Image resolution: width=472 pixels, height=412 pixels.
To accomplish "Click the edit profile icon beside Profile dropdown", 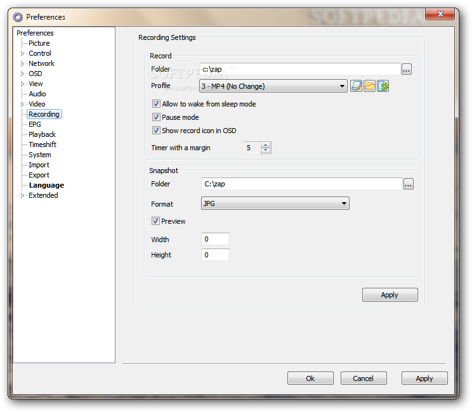I will [x=356, y=86].
